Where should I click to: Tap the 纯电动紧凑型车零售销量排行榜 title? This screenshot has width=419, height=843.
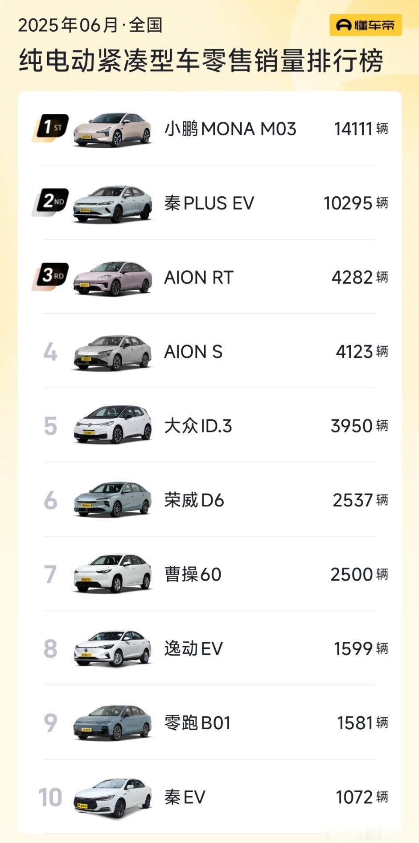201,60
